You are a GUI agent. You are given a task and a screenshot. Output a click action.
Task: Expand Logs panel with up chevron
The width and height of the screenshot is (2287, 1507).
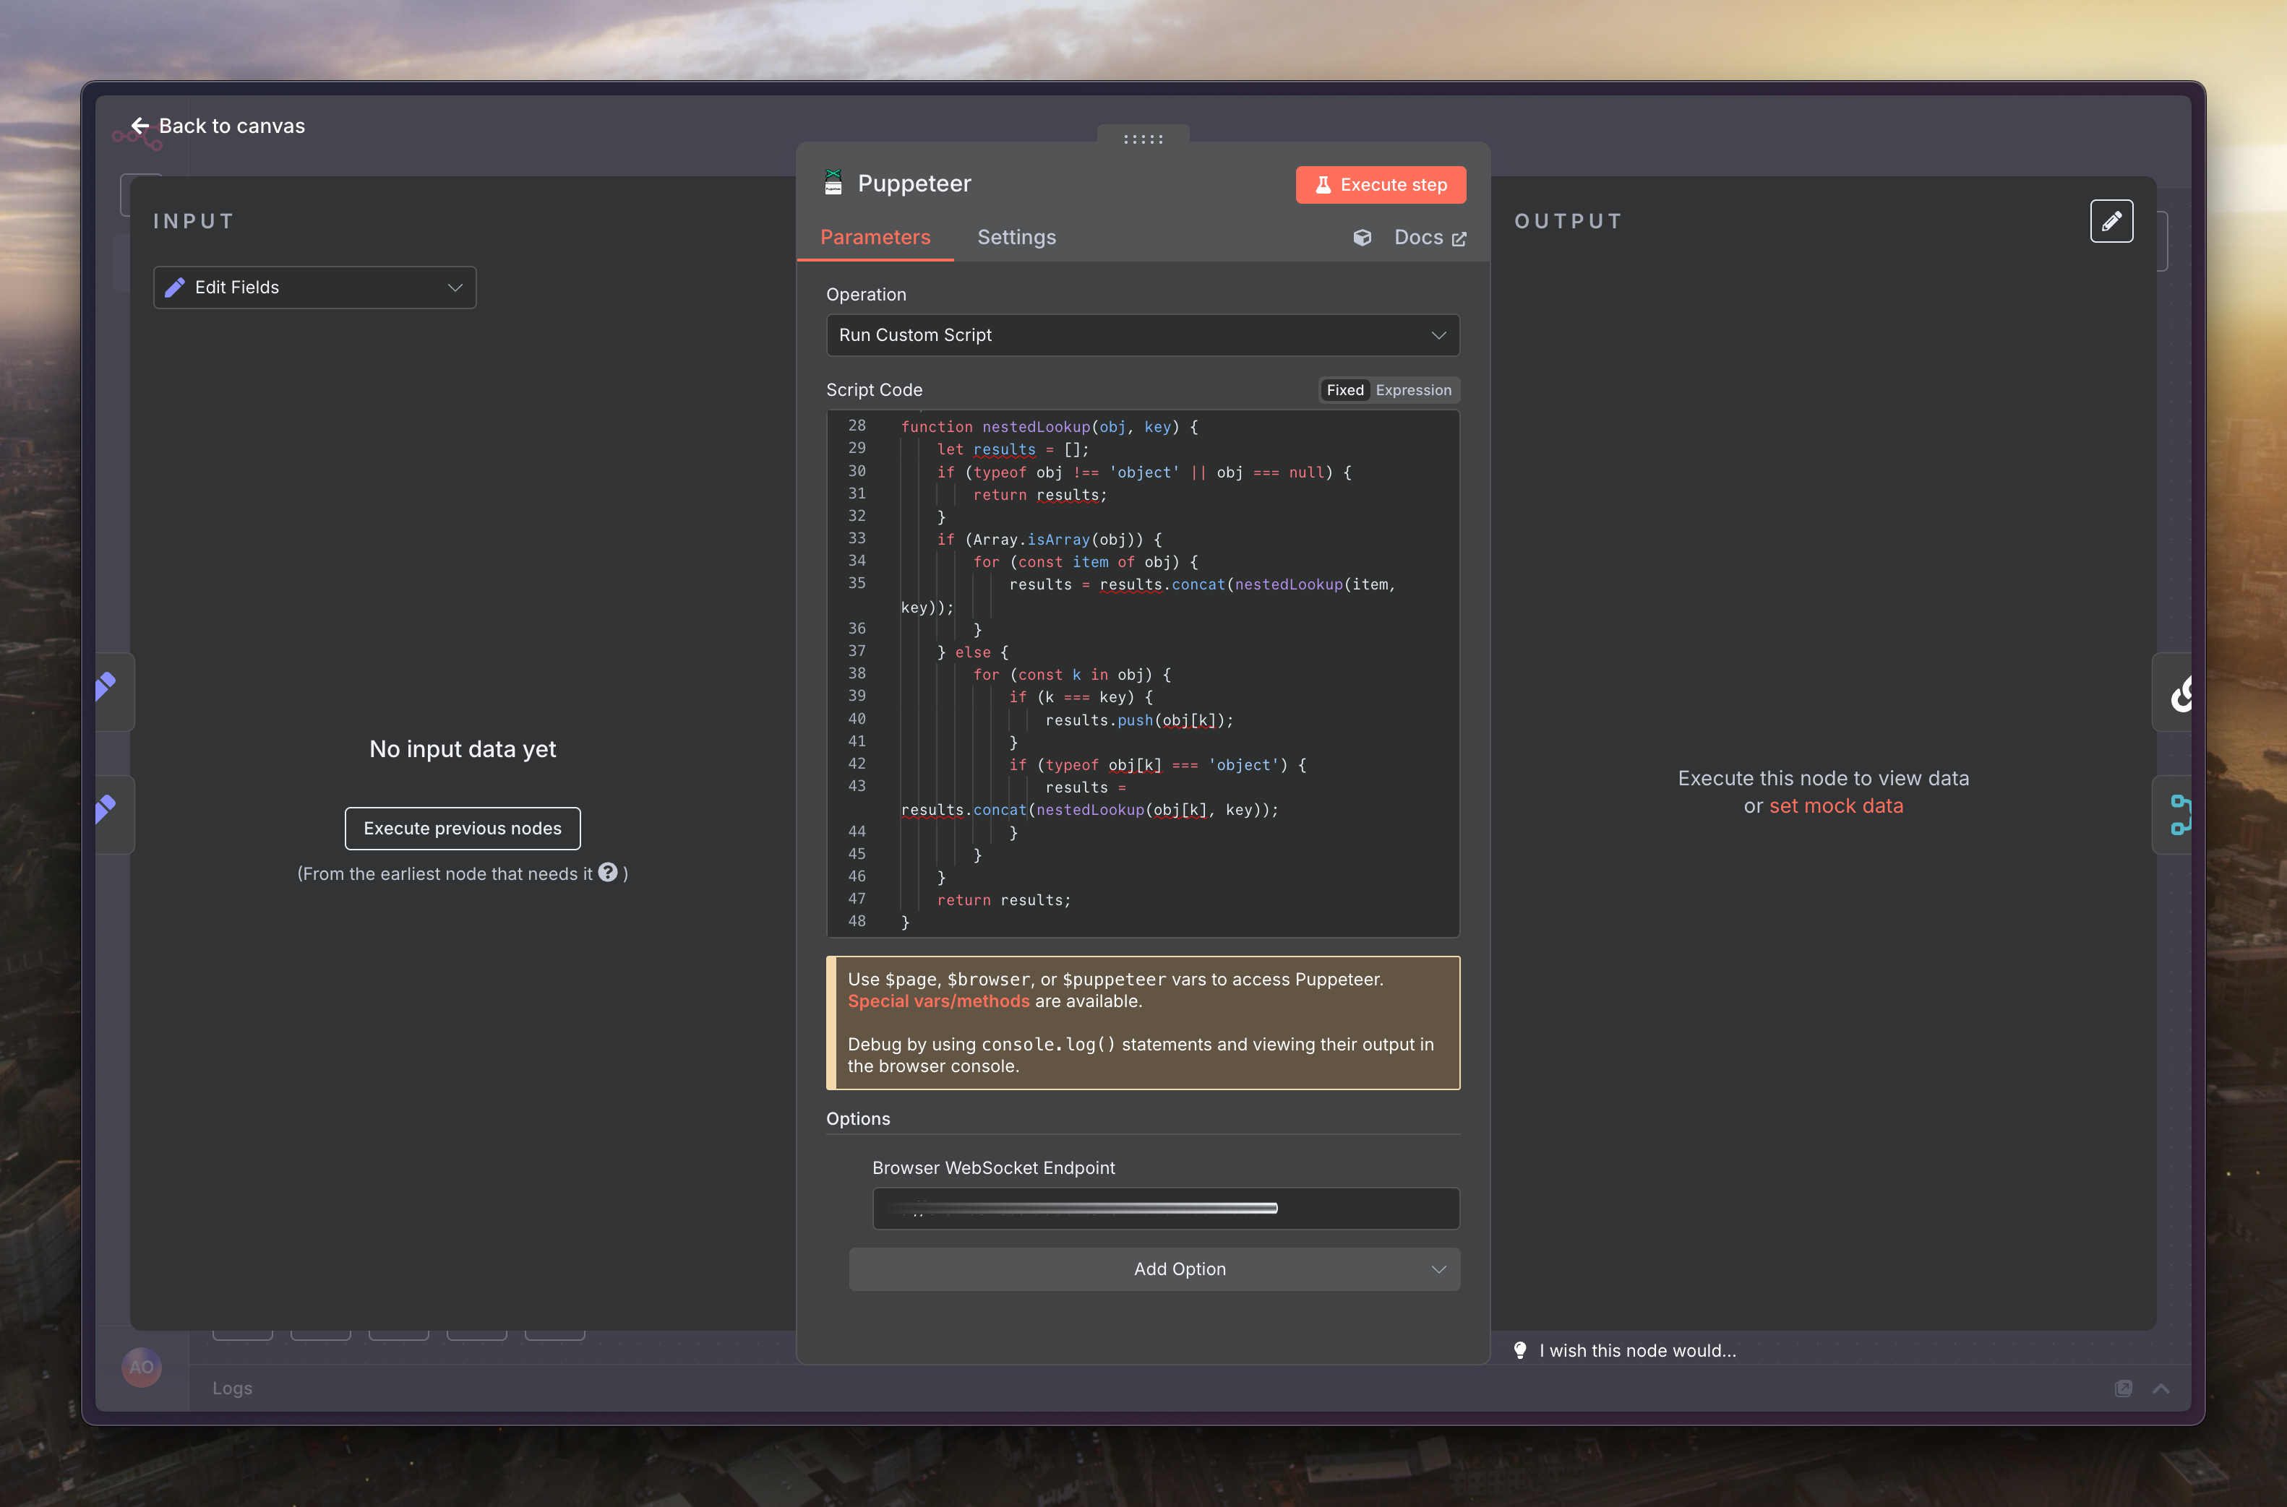(x=2161, y=1388)
